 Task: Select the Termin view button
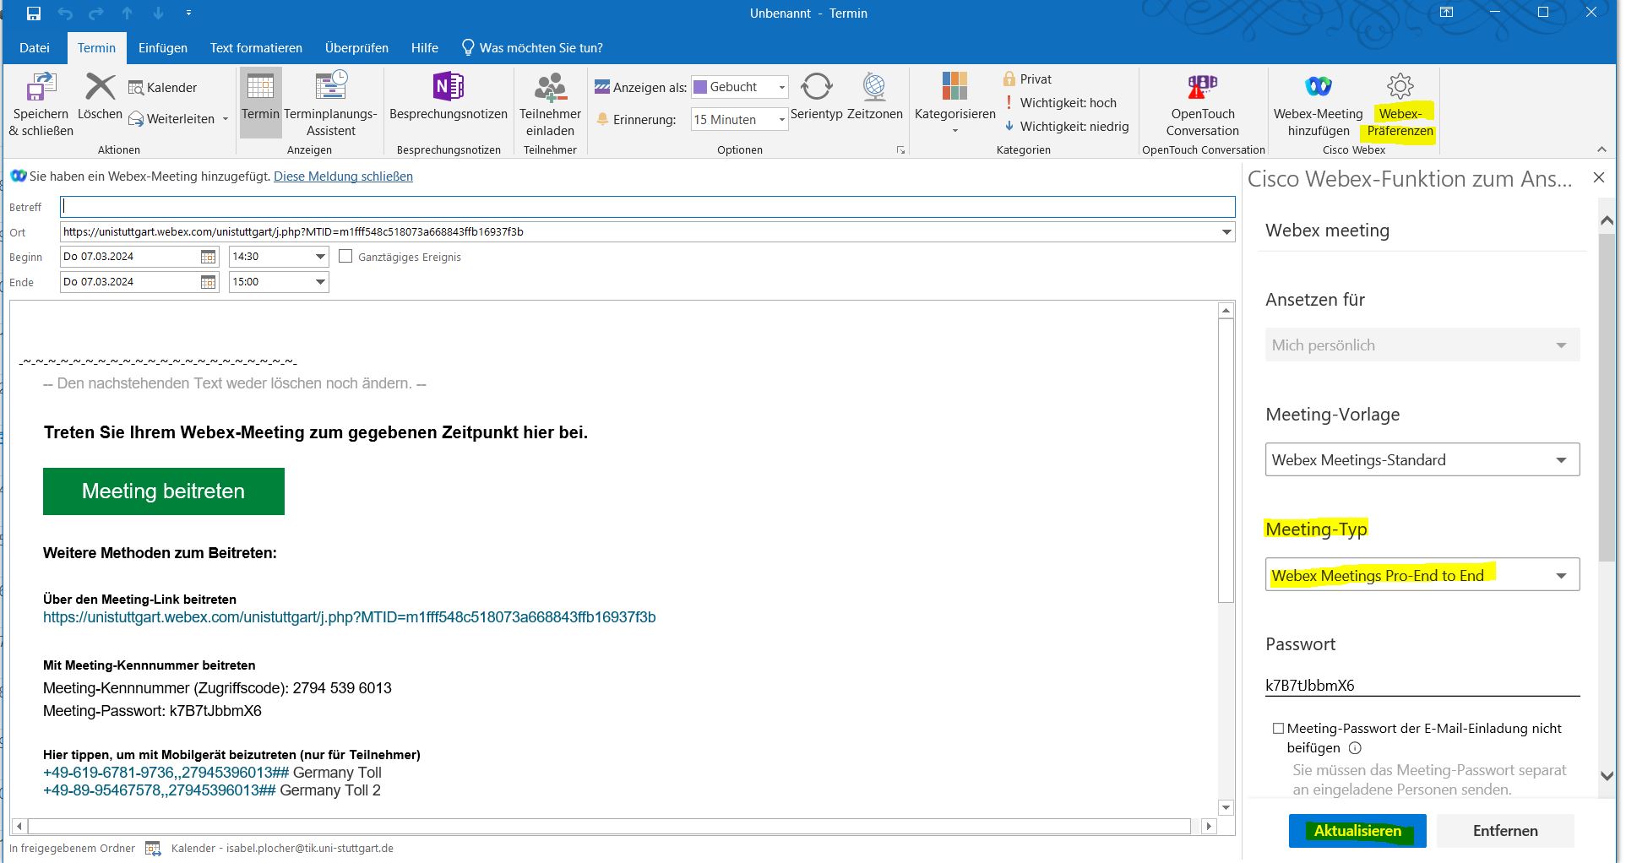pos(260,101)
